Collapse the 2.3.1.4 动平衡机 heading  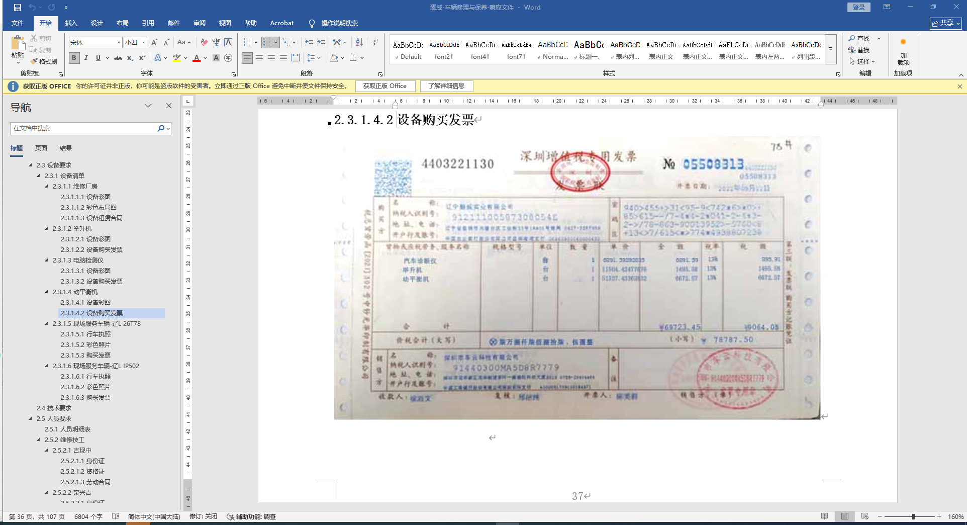(x=46, y=292)
